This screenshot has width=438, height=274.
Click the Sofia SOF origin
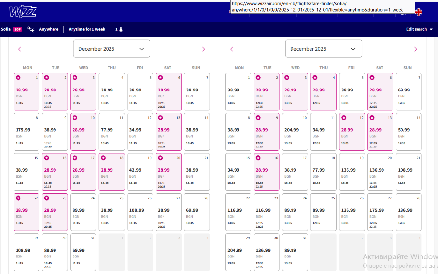click(x=12, y=29)
